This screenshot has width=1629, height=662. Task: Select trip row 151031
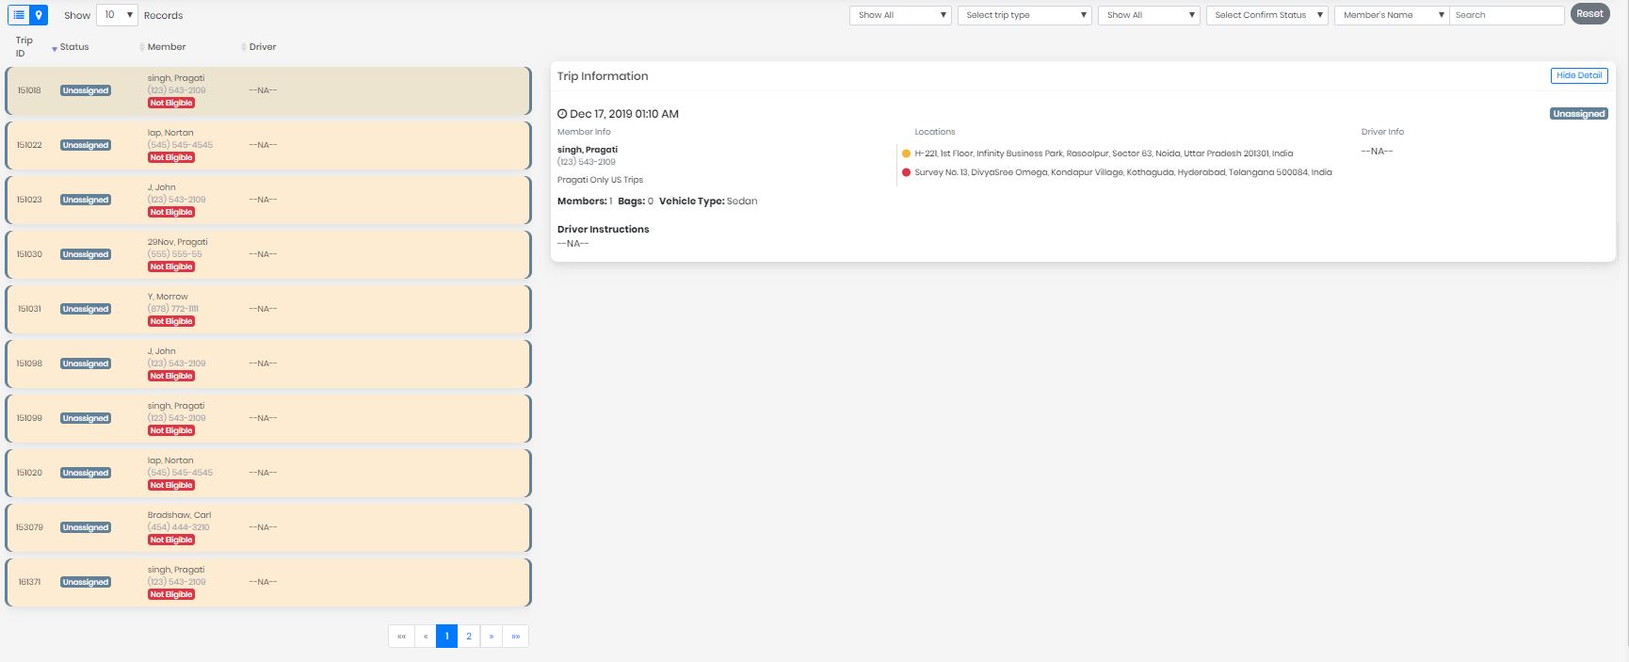pyautogui.click(x=268, y=309)
